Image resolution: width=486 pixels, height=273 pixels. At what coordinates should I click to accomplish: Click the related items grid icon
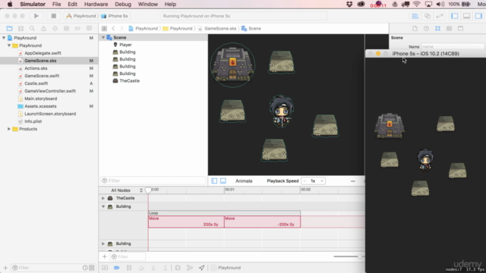[x=104, y=29]
